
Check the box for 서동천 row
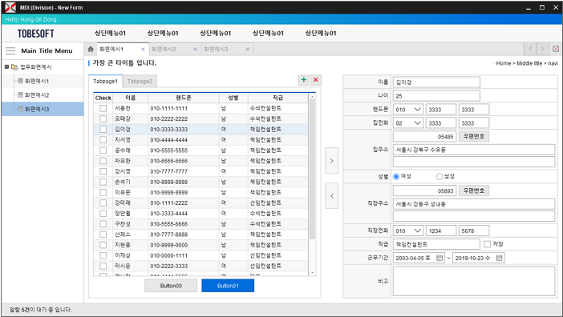103,108
